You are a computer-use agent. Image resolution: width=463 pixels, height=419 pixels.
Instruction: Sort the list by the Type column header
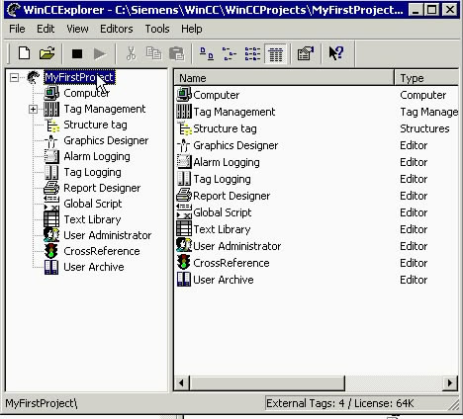coord(426,78)
